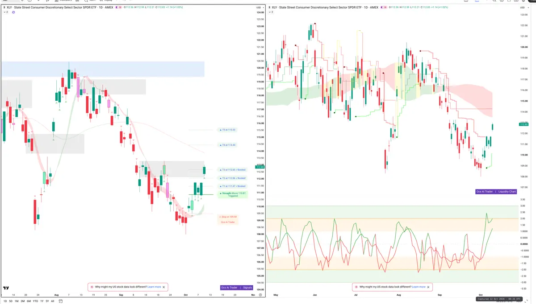
Task: Click Learn more link in right chart notice
Action: [x=419, y=287]
